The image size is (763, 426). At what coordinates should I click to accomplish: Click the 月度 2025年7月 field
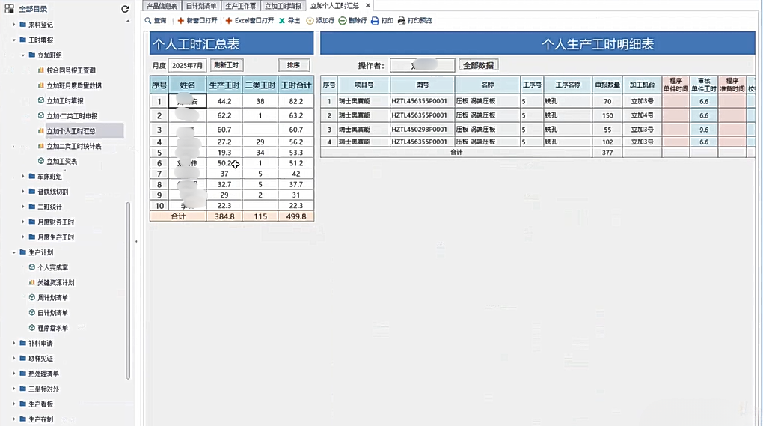pyautogui.click(x=187, y=65)
